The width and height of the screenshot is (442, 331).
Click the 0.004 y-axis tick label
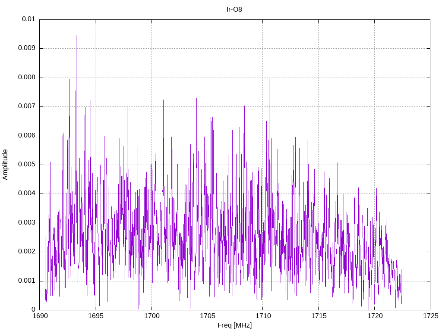click(27, 194)
